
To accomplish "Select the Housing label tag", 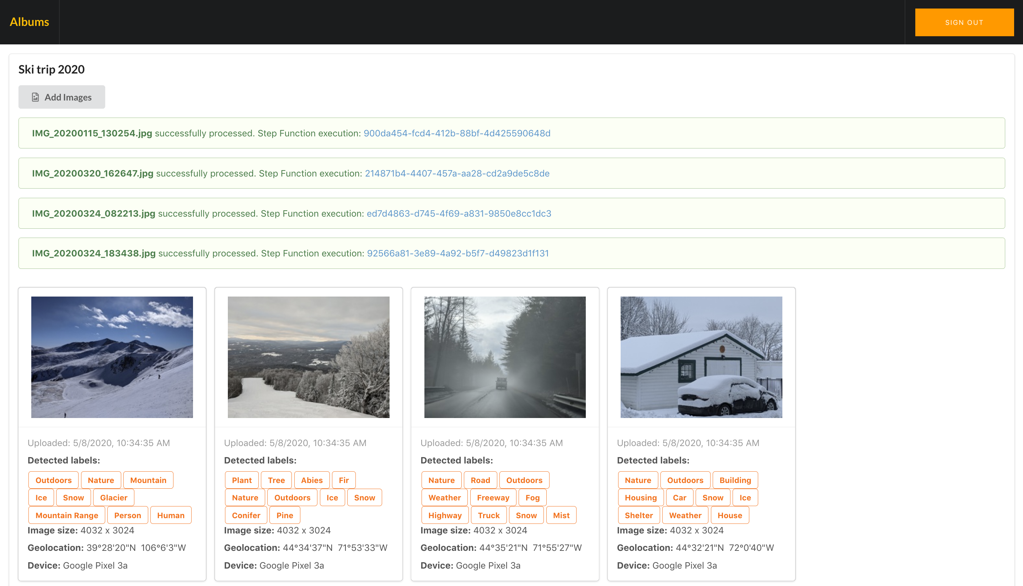I will [x=641, y=498].
